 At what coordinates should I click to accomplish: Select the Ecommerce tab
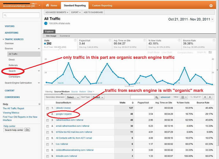(65, 36)
